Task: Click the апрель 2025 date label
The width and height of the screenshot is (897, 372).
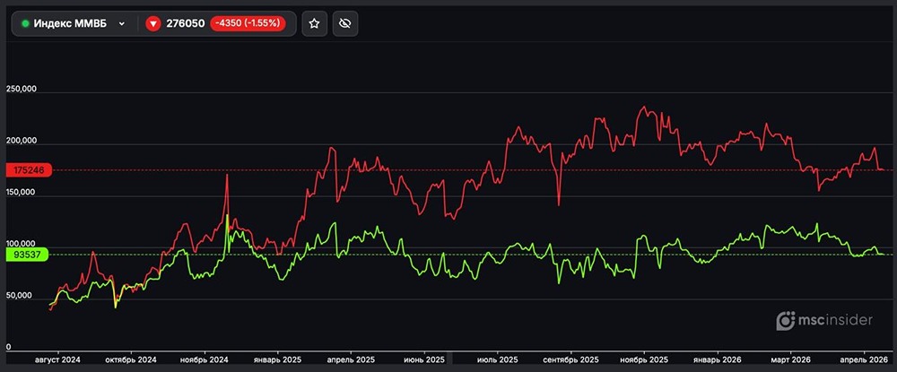Action: coord(351,360)
